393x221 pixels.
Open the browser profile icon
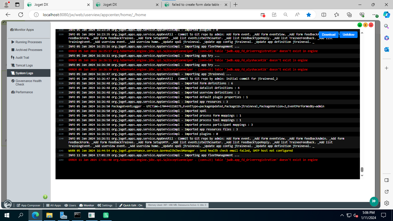[6, 5]
